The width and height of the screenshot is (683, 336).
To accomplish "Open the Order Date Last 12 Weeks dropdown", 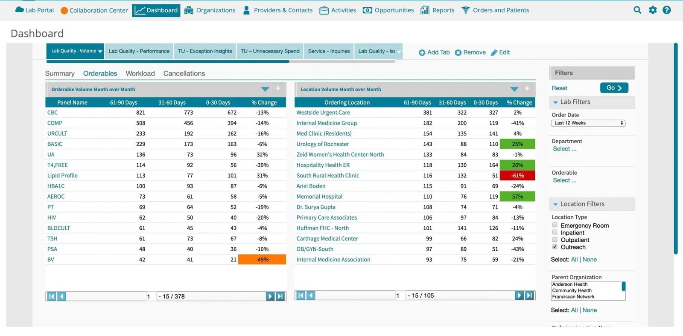I will pyautogui.click(x=588, y=123).
